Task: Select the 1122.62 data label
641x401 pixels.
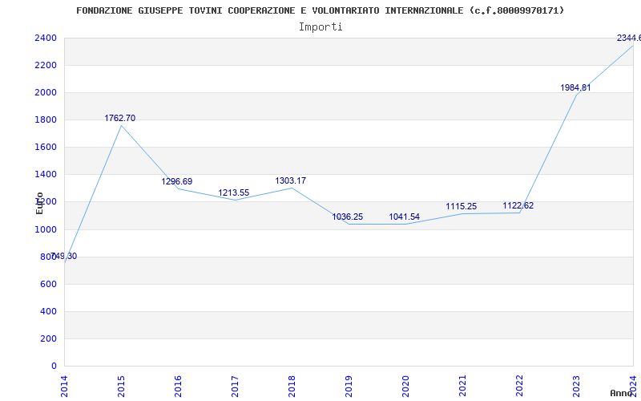Action: (518, 206)
